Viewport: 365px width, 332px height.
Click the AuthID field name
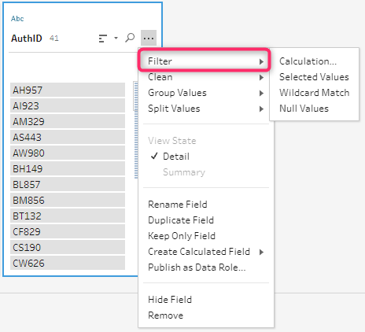tap(27, 39)
